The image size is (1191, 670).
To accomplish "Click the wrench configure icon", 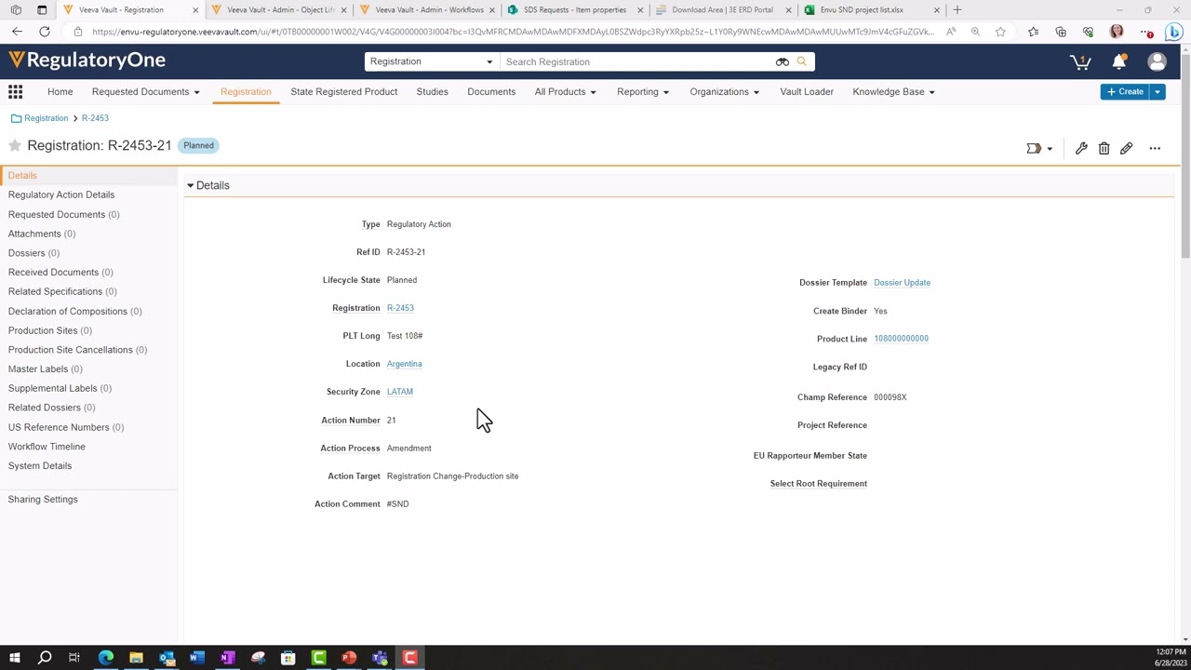I will pos(1081,149).
